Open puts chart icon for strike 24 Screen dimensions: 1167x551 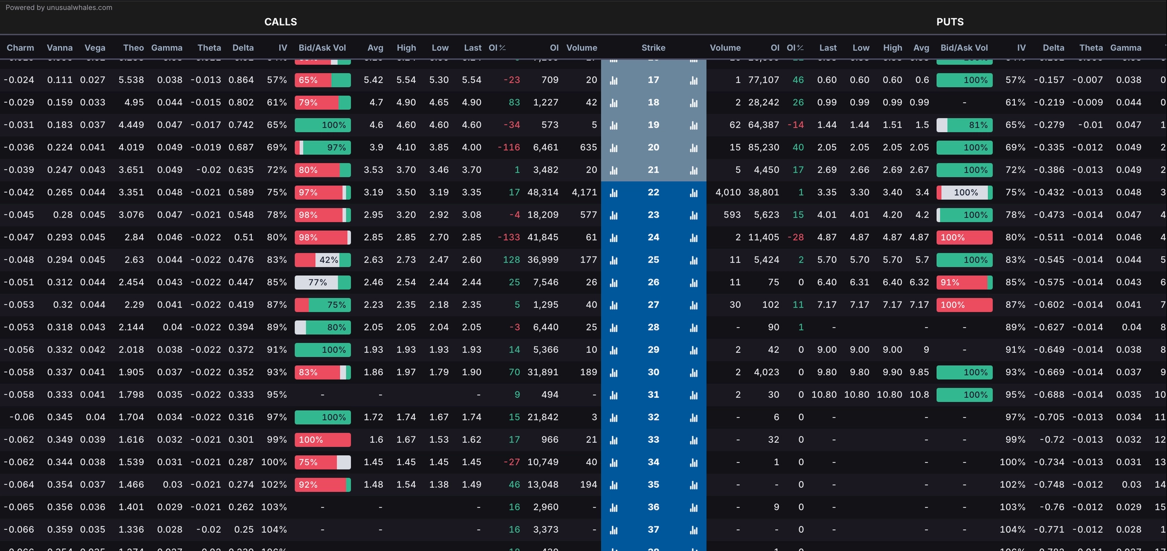[x=693, y=238]
